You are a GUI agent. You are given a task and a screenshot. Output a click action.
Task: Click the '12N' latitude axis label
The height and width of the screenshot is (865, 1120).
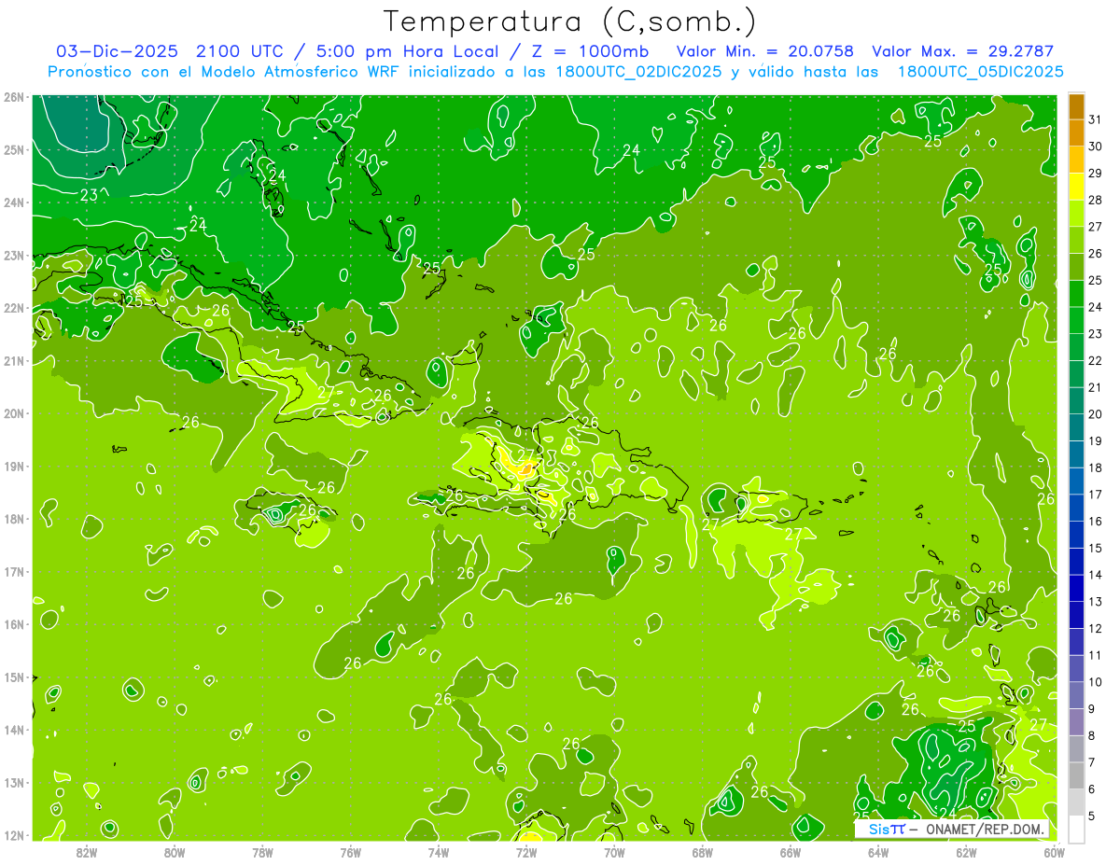(13, 835)
